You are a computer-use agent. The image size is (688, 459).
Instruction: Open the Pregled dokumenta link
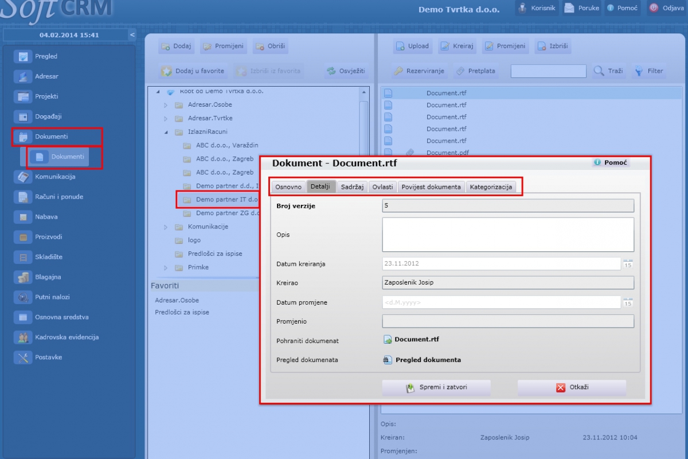click(x=422, y=360)
